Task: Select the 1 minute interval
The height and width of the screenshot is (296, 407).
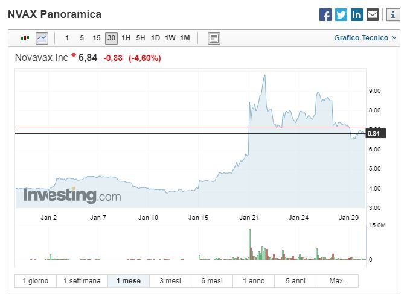Action: [67, 38]
